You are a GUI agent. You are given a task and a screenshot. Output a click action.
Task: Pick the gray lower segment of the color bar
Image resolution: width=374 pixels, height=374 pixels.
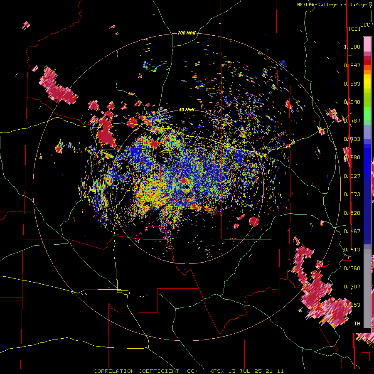[367, 289]
